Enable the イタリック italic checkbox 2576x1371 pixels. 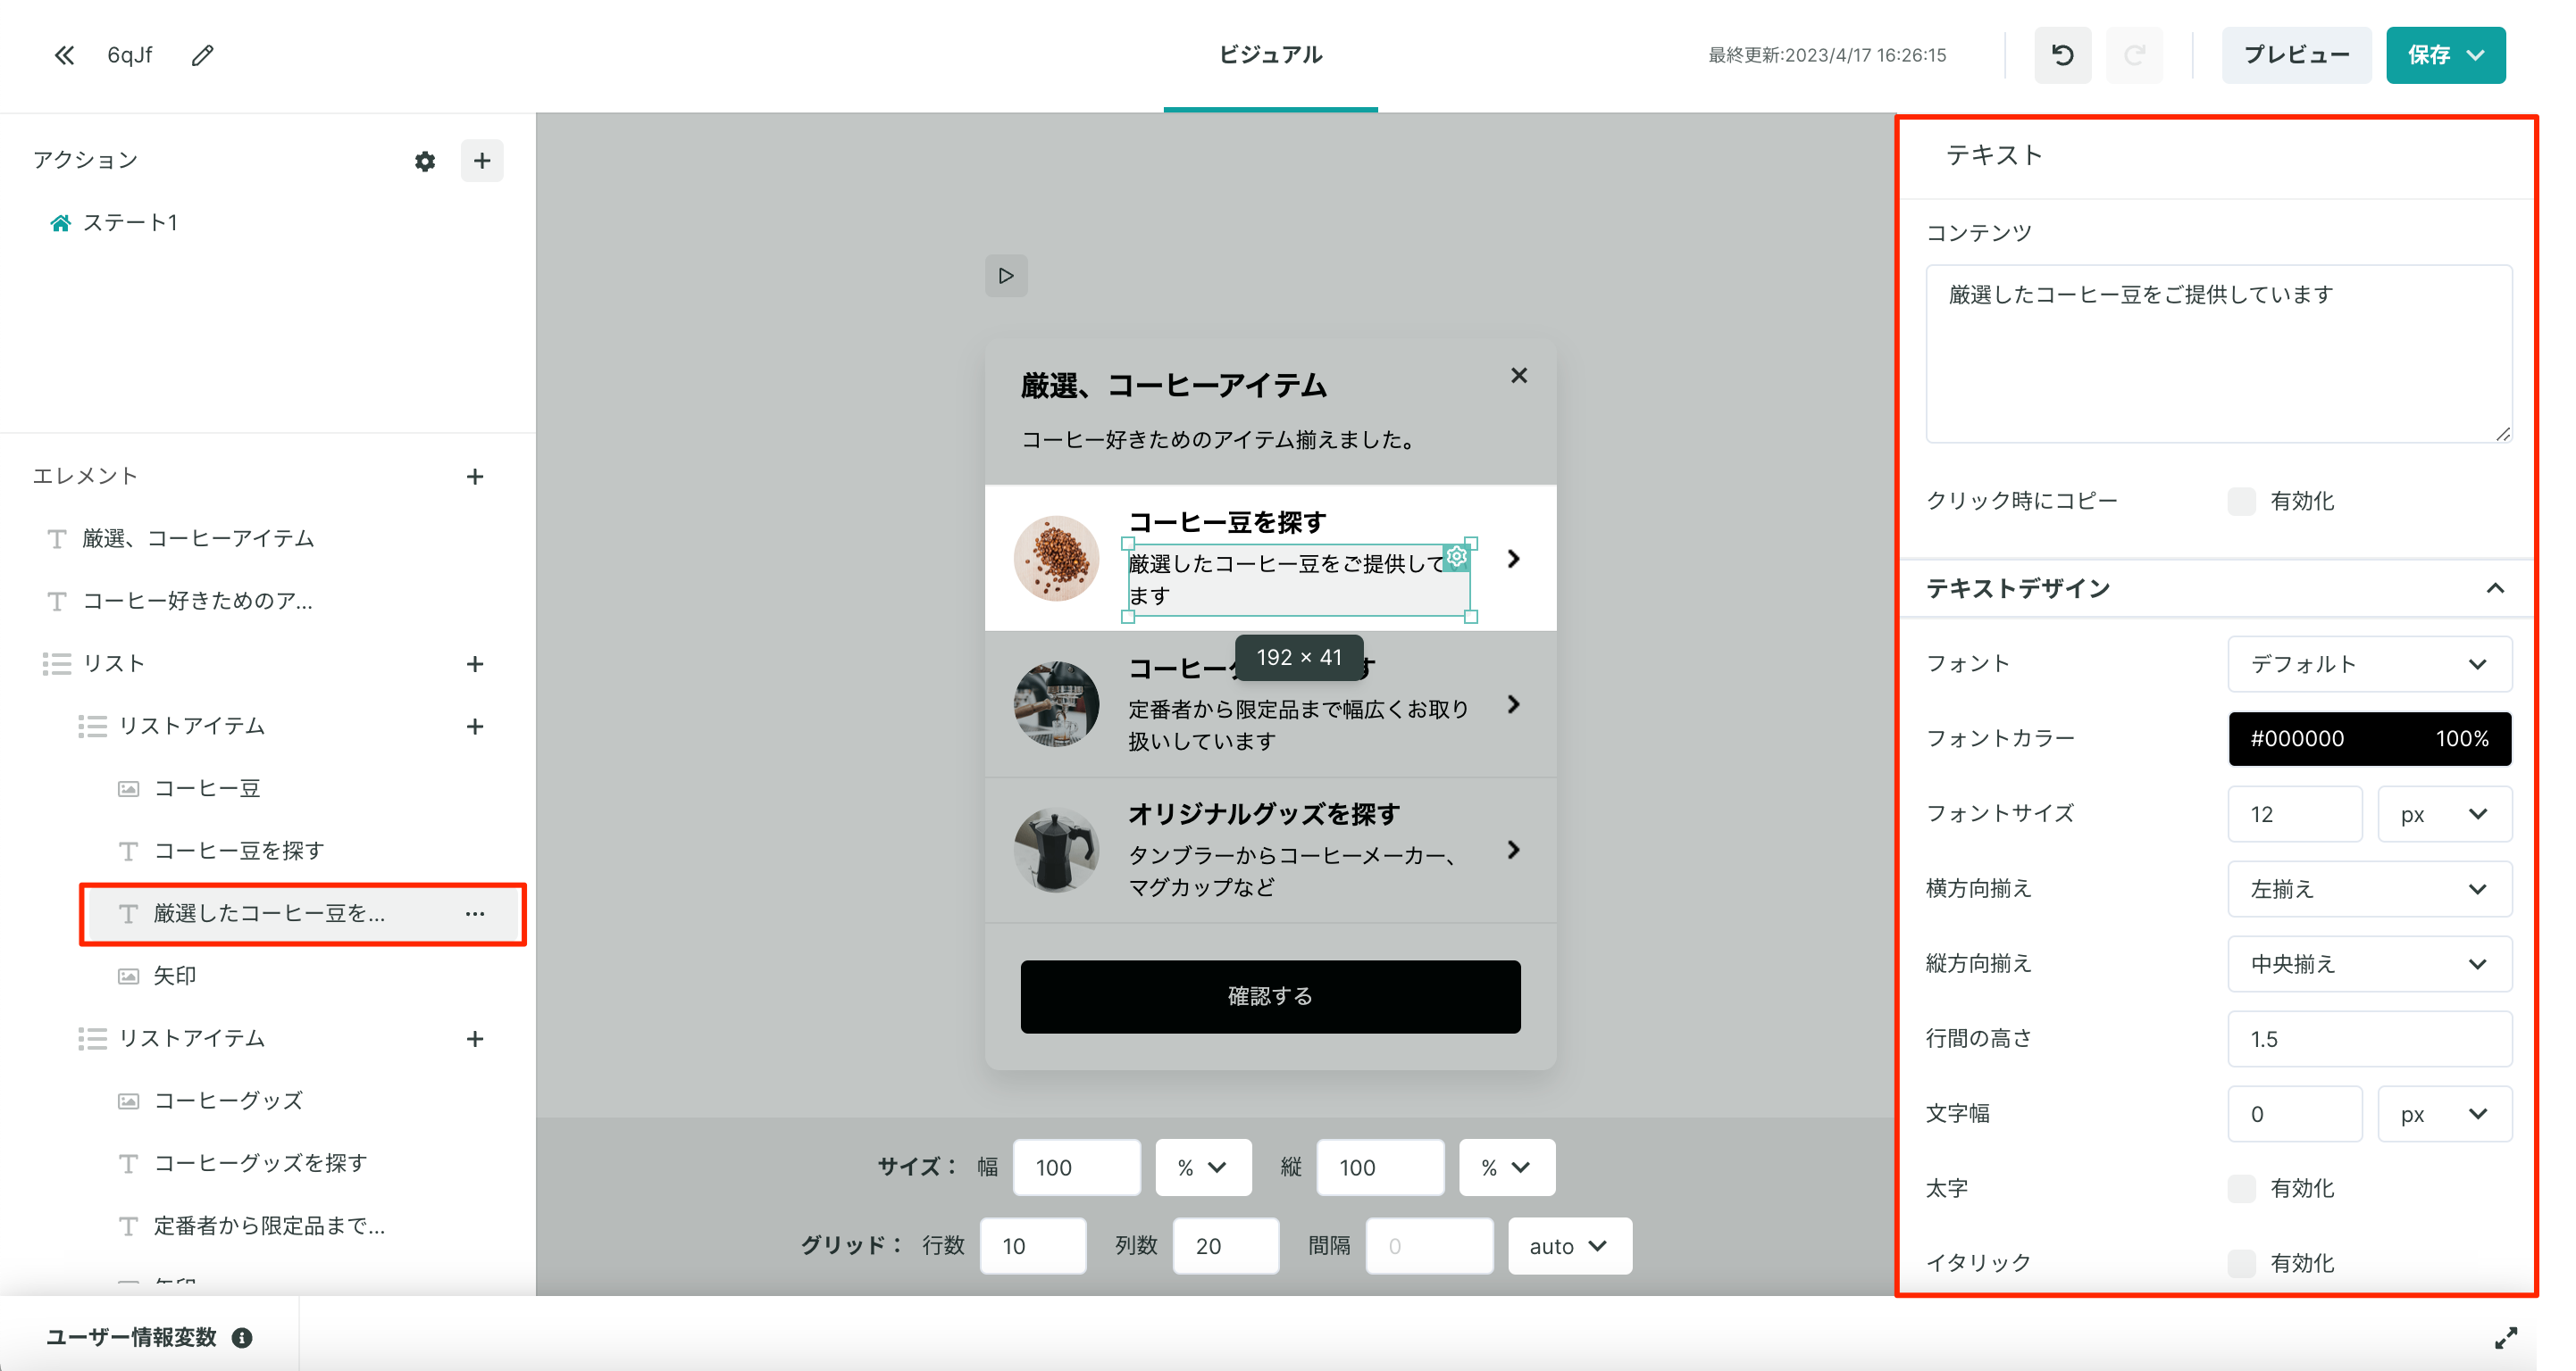pos(2242,1263)
